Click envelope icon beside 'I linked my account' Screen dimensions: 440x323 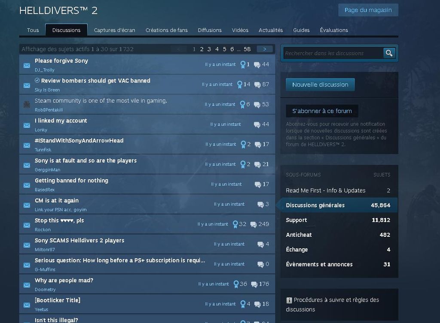coord(27,126)
